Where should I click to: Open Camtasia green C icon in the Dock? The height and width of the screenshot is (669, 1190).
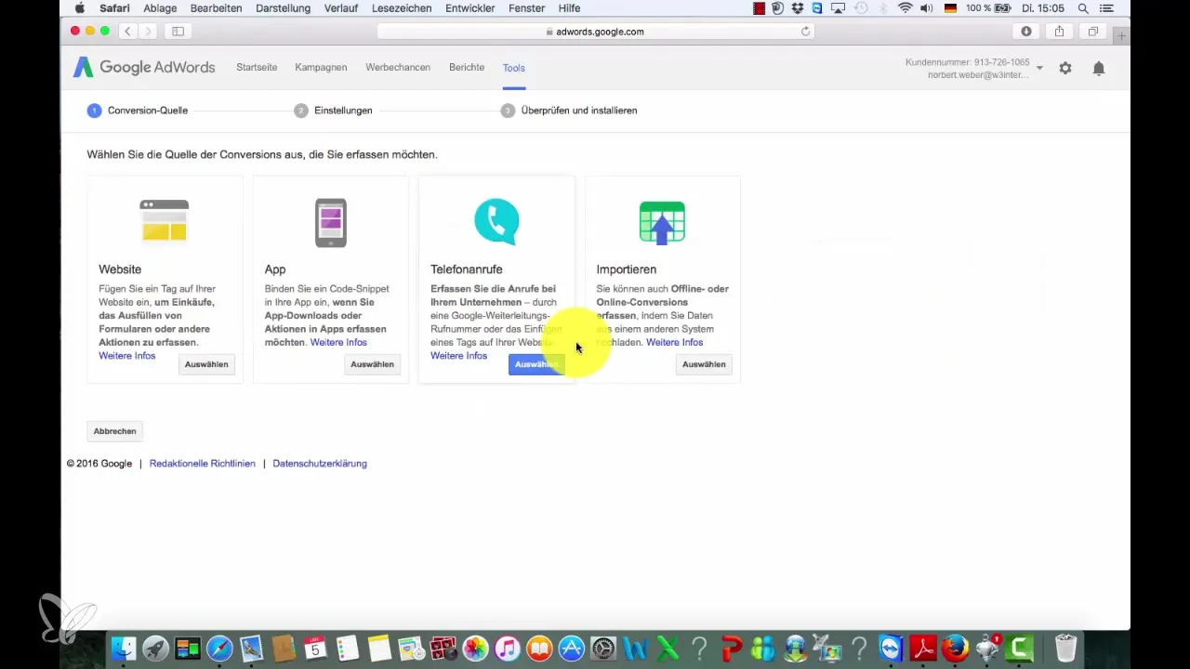[1019, 649]
